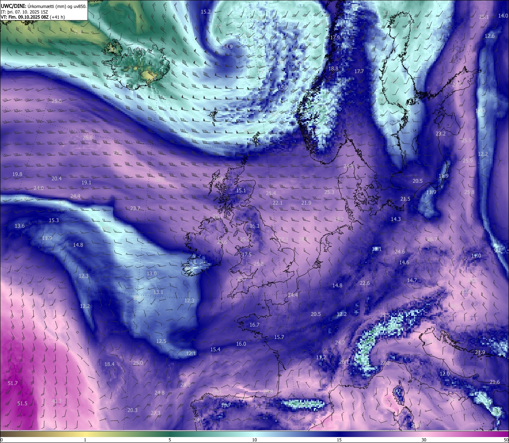Click the 15.7 value over France
509x443 pixels.
click(279, 337)
